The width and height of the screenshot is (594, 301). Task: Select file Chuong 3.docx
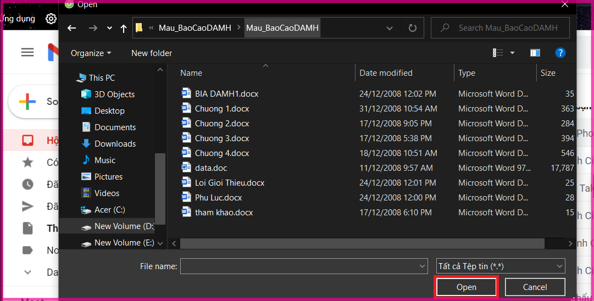coord(222,138)
